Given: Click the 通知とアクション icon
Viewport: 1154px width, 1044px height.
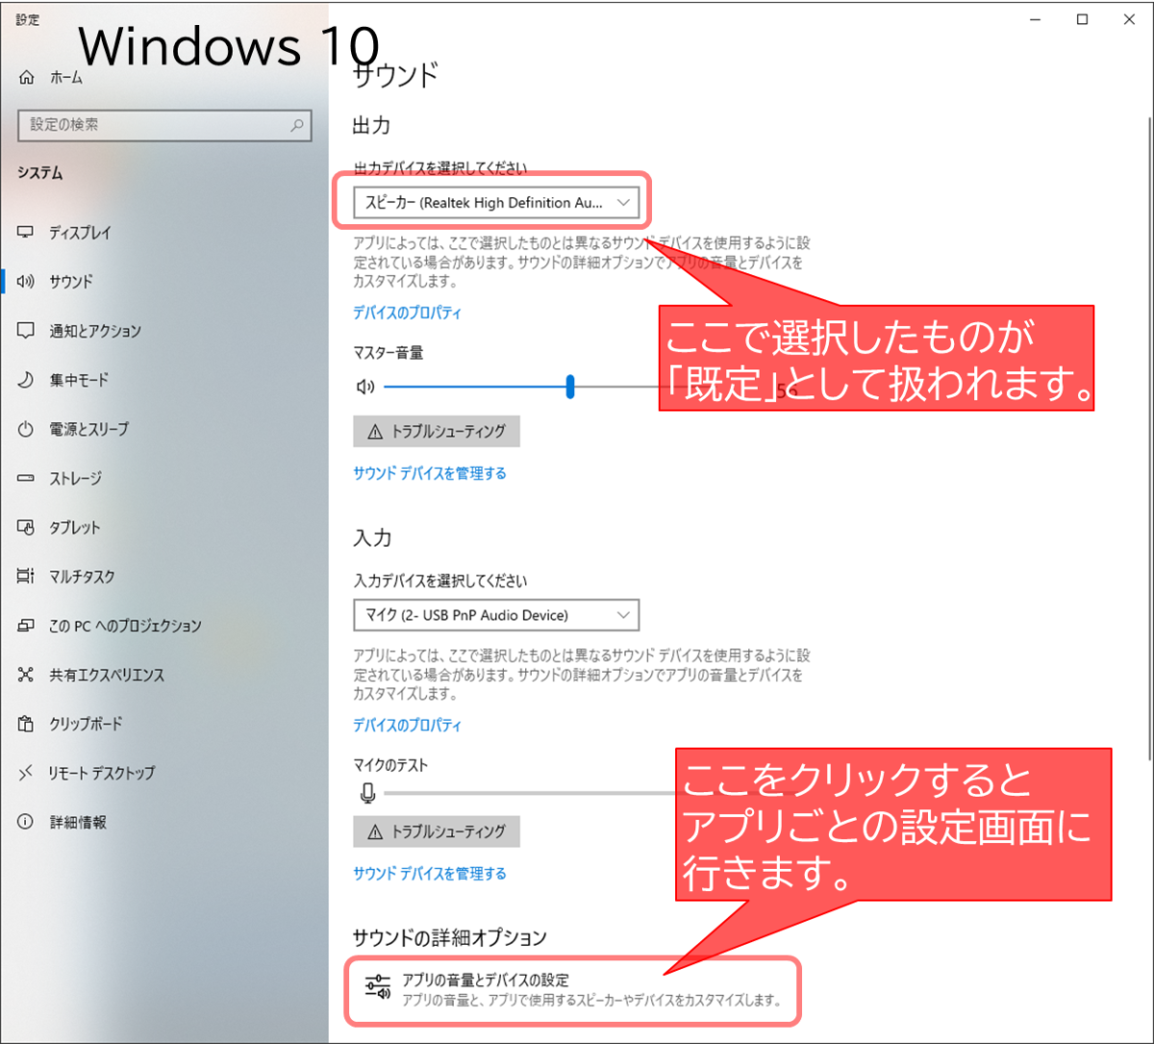Looking at the screenshot, I should 26,331.
